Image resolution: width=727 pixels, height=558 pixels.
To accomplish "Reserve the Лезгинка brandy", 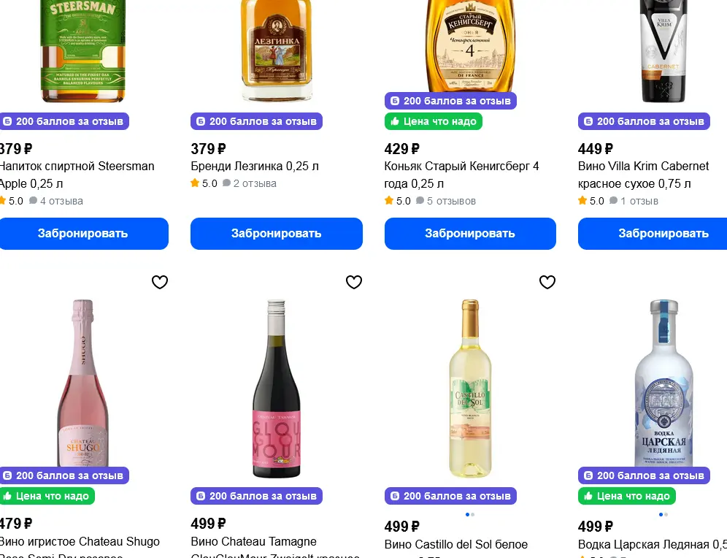I will pyautogui.click(x=276, y=234).
